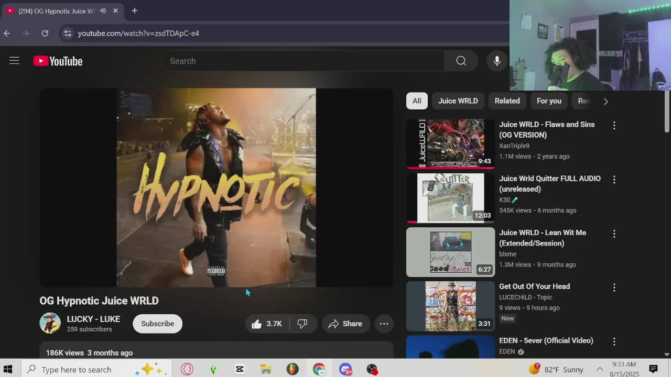Viewport: 671px width, 377px height.
Task: Select the All filter chip
Action: click(417, 101)
